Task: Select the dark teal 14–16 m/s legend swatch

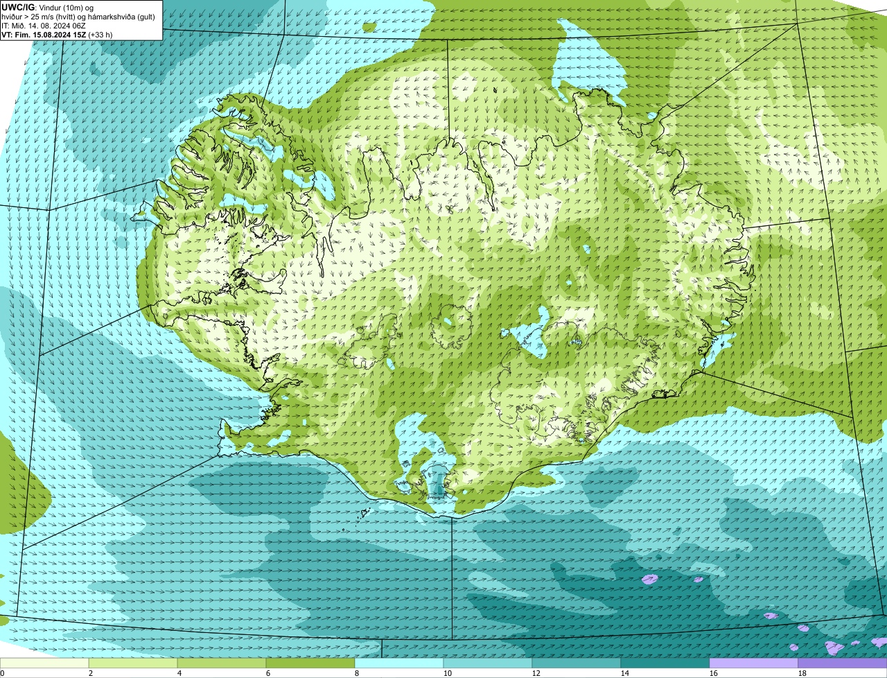Action: point(665,663)
